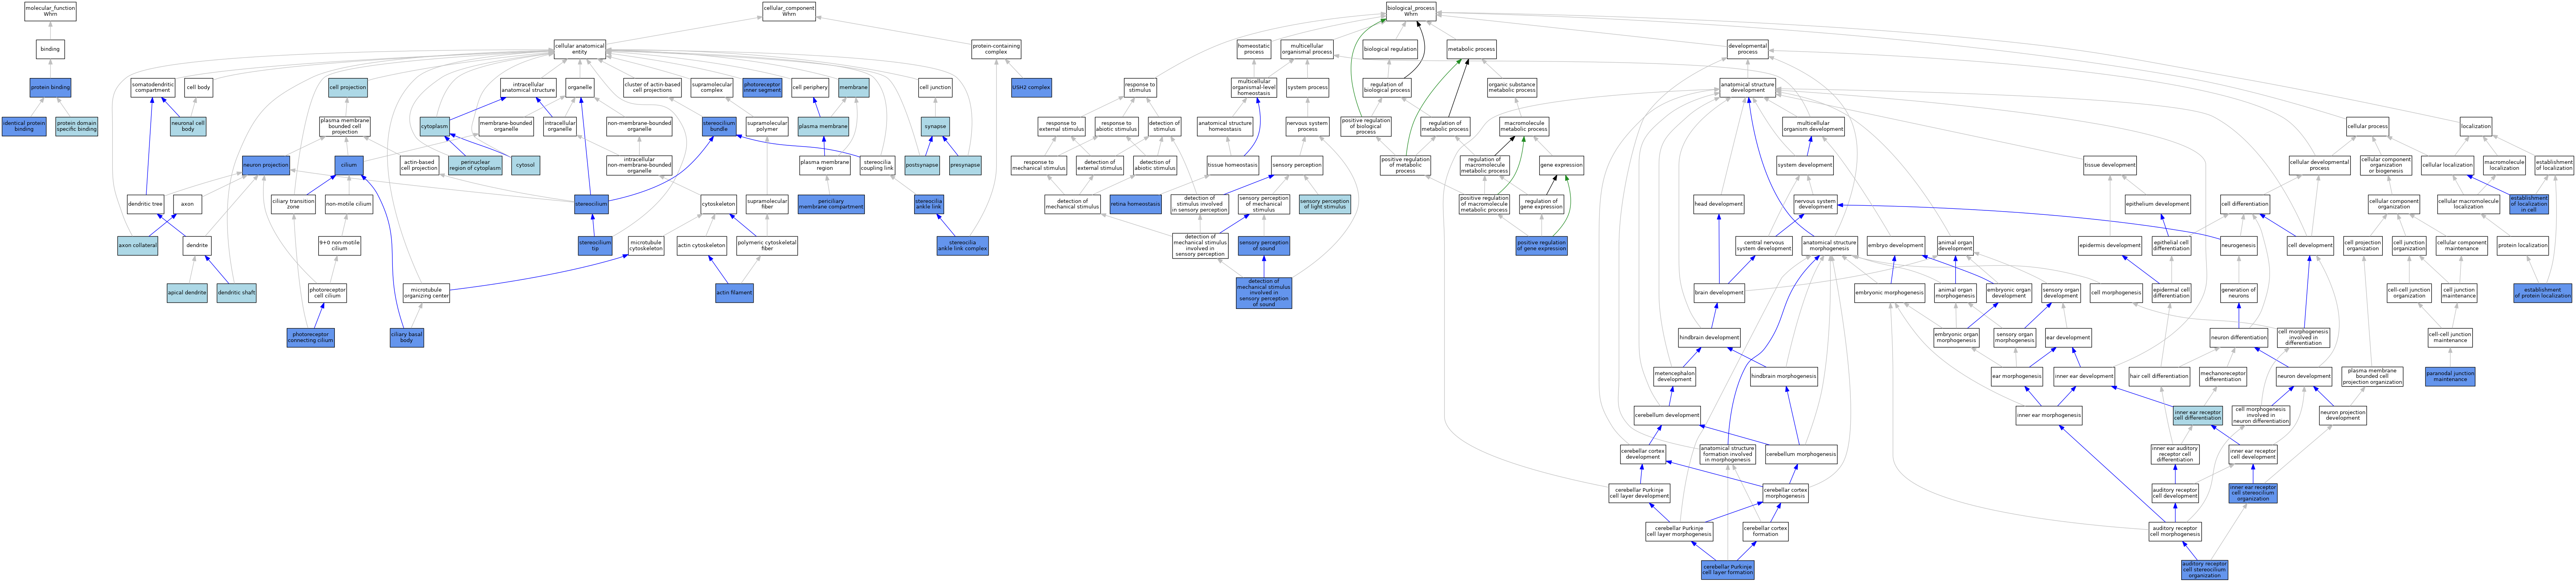The width and height of the screenshot is (2576, 582).
Task: Click the 'presynapse' node
Action: tap(965, 165)
